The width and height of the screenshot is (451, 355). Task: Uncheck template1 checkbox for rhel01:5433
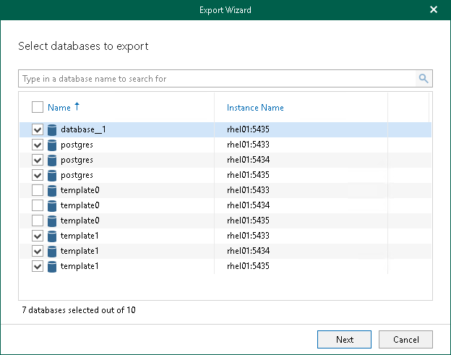pyautogui.click(x=38, y=236)
